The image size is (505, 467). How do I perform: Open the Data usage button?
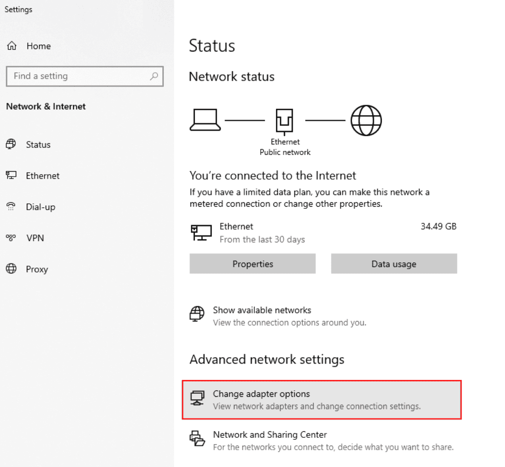tap(394, 264)
